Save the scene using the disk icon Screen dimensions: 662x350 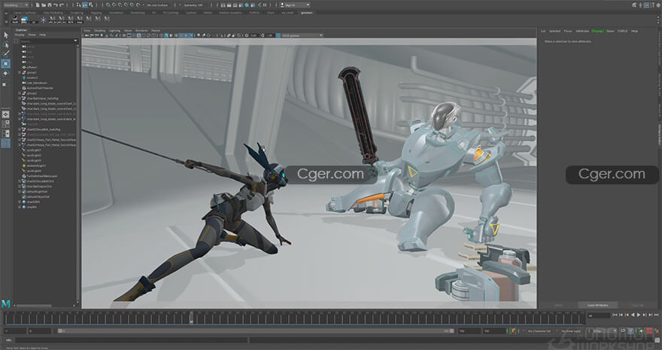point(50,5)
